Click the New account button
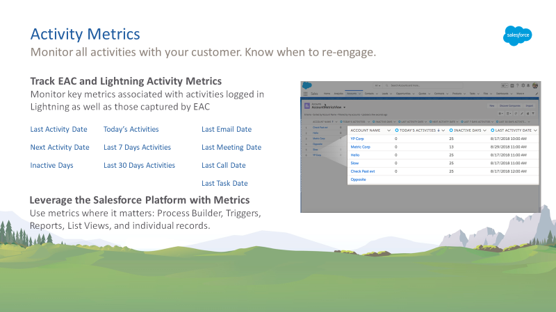The width and height of the screenshot is (556, 312). tap(492, 106)
